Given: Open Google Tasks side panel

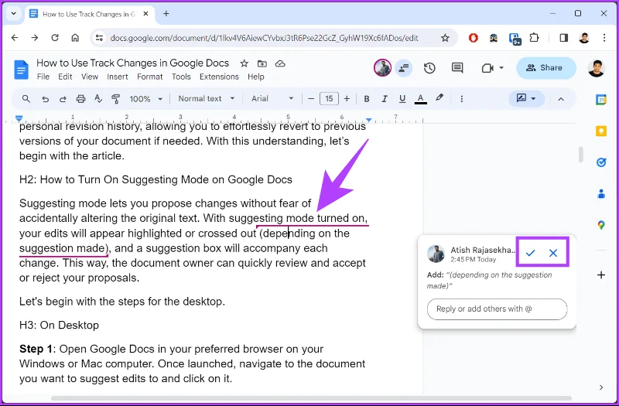Looking at the screenshot, I should click(601, 162).
